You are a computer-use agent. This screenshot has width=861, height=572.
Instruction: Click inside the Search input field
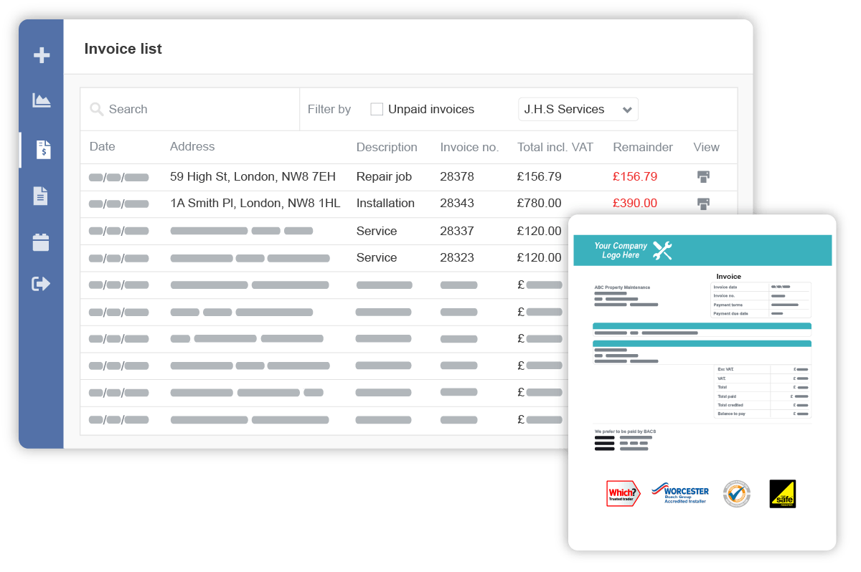[179, 109]
